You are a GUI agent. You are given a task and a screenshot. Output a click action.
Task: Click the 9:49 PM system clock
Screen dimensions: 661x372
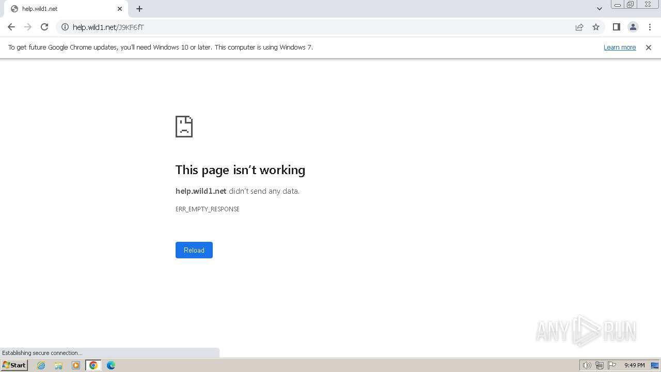[x=635, y=365]
